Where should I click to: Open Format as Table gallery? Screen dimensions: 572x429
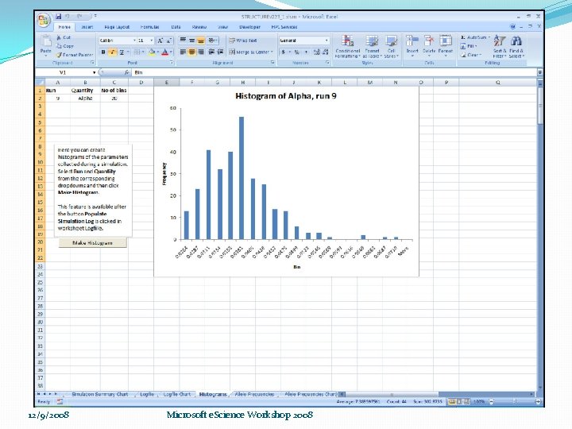coord(372,46)
